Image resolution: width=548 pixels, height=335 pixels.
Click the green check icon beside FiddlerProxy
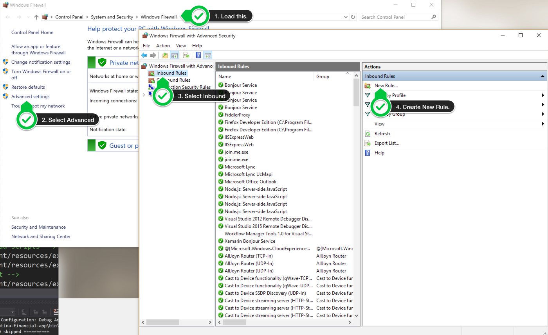point(221,115)
